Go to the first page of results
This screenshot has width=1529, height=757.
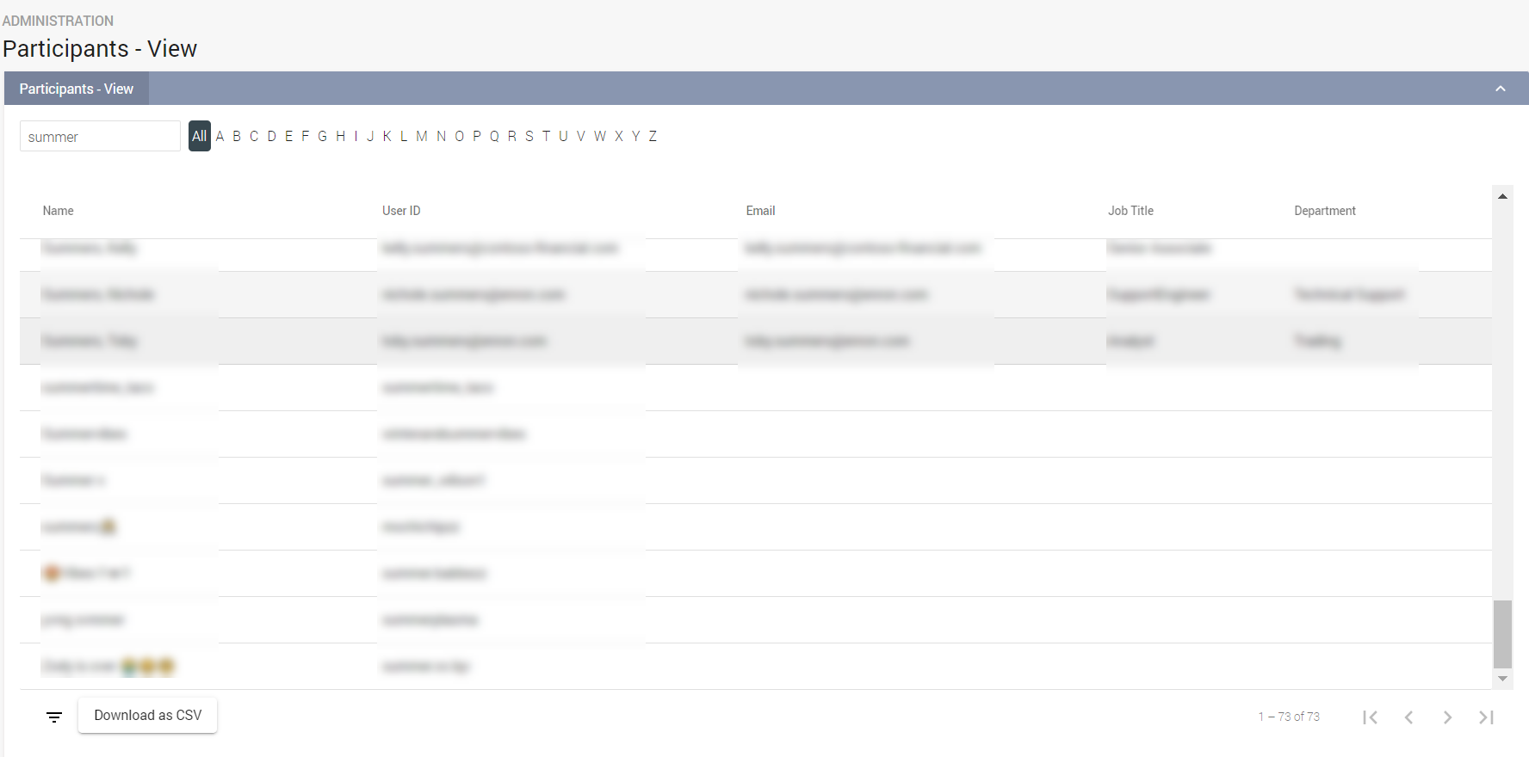coord(1370,717)
